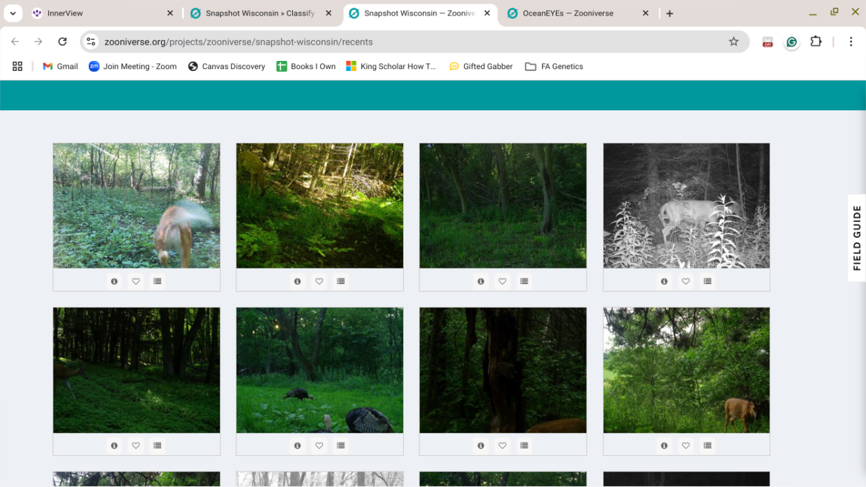
Task: Favorite the blurry running deer photo
Action: pos(136,281)
